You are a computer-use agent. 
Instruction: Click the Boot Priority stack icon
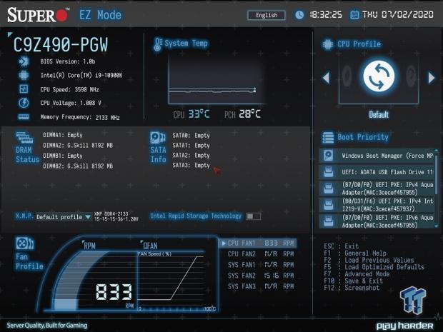click(328, 138)
